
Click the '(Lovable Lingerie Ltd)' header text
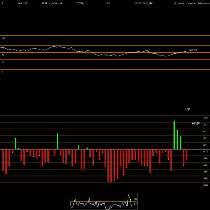189,3
